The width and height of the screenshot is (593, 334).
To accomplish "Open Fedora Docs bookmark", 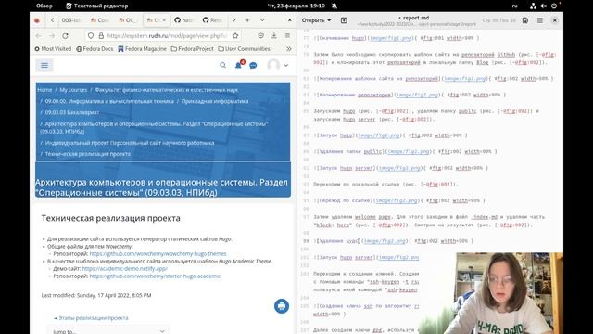I will click(x=95, y=49).
